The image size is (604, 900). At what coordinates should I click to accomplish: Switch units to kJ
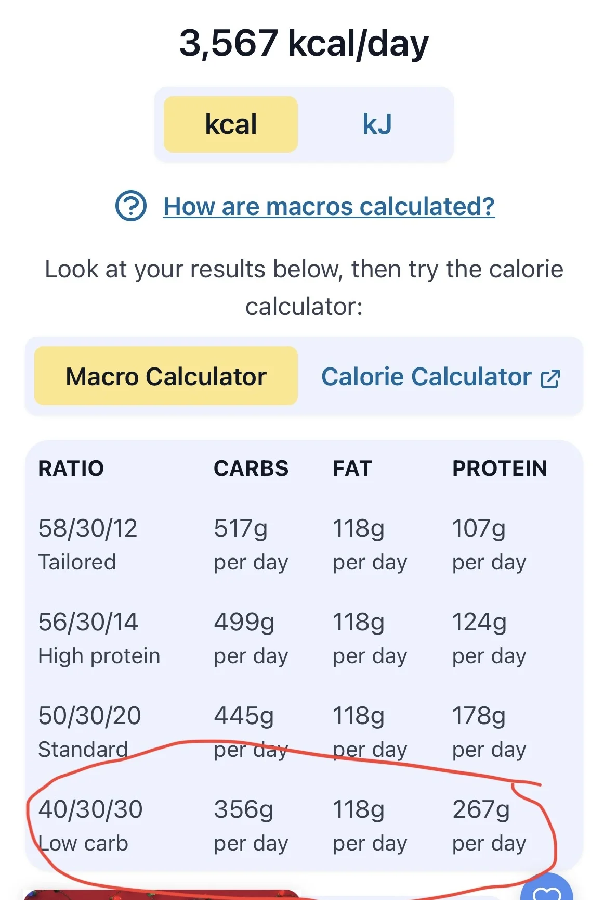[x=377, y=124]
